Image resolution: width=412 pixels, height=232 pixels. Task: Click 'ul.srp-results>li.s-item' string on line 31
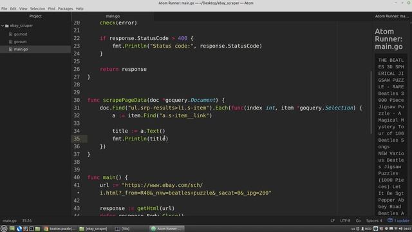[x=170, y=108]
